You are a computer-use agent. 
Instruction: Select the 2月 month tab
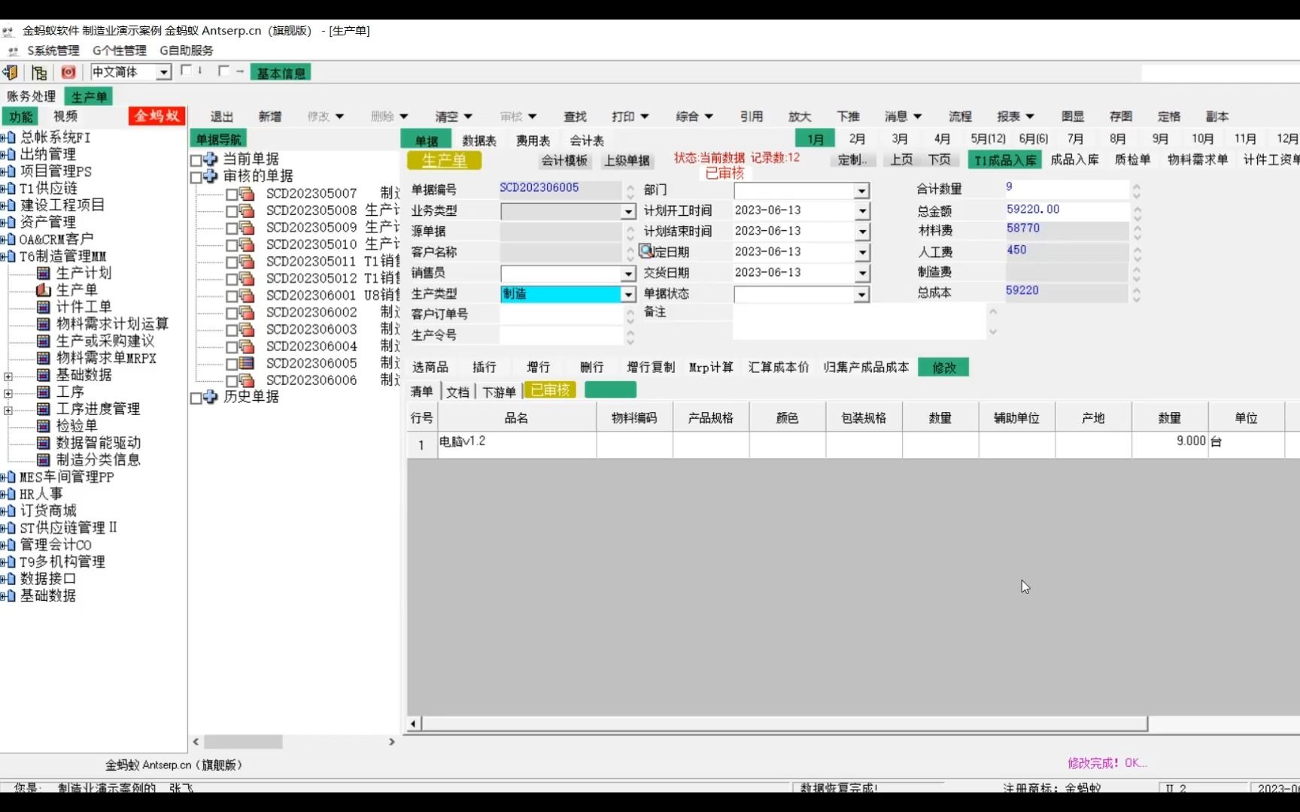tap(858, 139)
